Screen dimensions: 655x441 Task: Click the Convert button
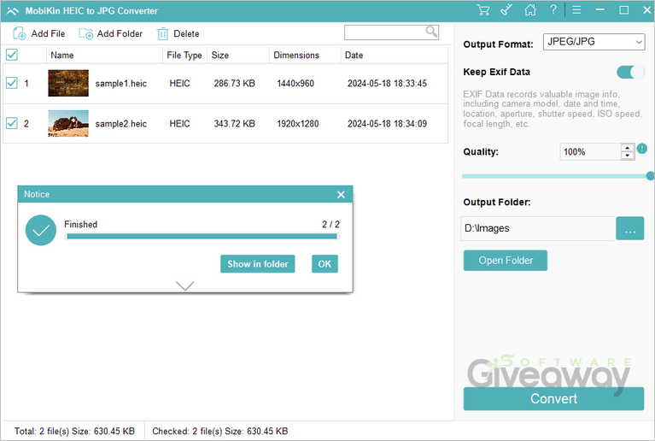553,399
